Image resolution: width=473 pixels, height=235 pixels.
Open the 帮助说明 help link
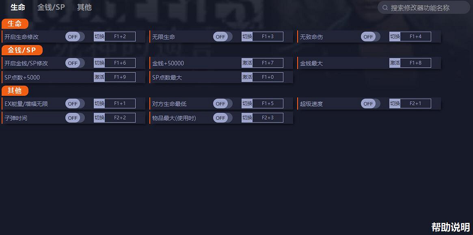tap(450, 227)
